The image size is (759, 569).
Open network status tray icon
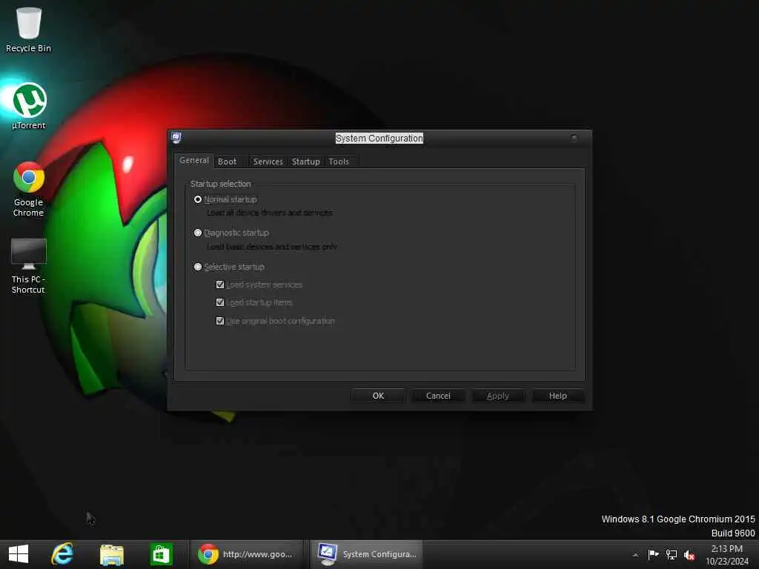click(672, 554)
